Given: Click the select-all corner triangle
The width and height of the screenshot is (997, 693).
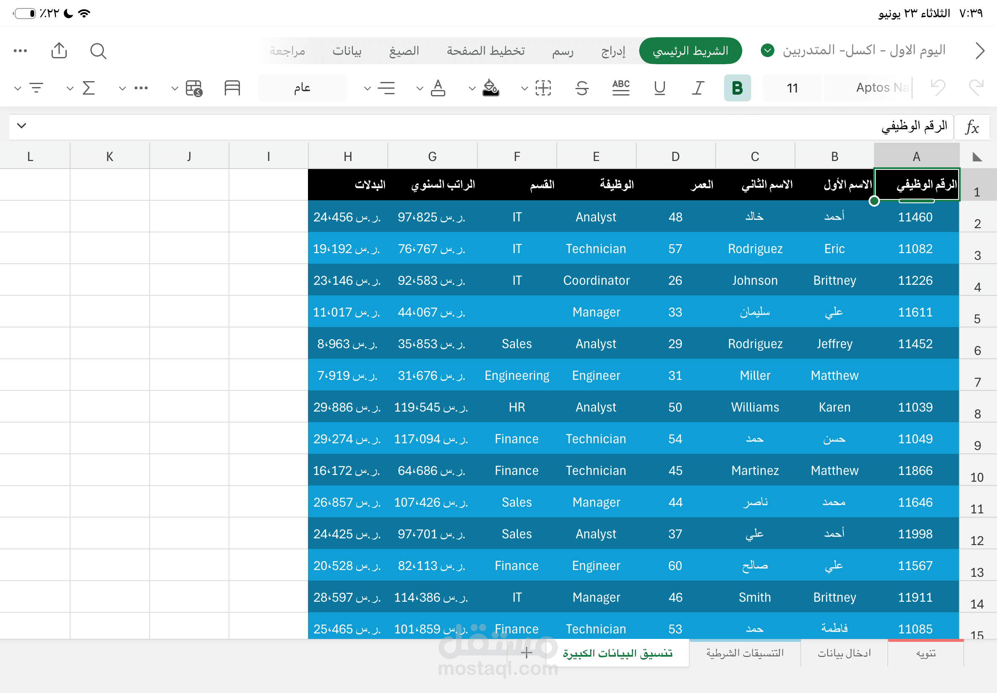Looking at the screenshot, I should tap(978, 156).
